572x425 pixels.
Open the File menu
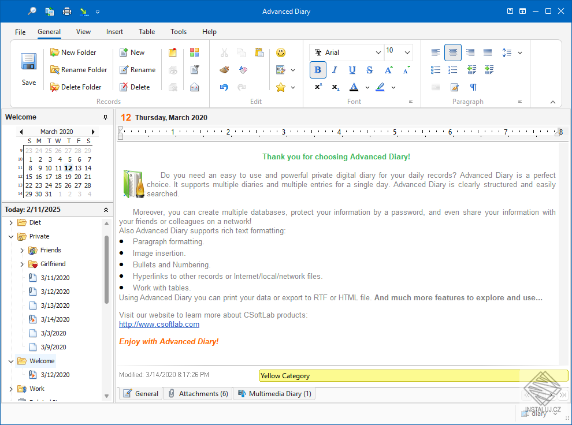[20, 32]
